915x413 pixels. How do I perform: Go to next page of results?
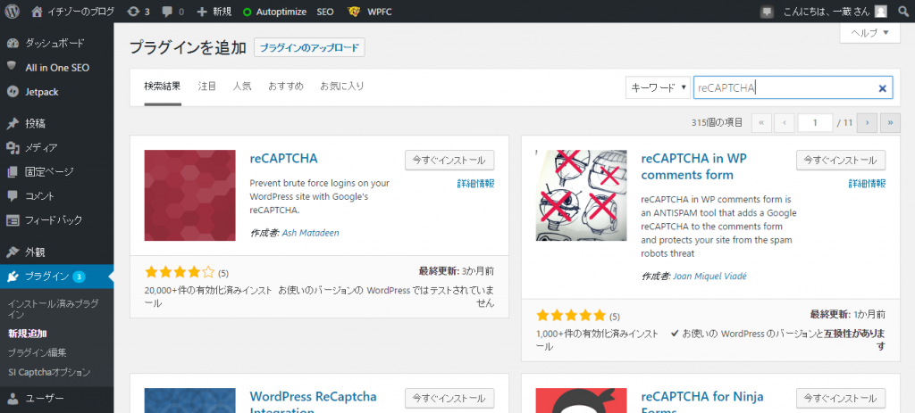pos(868,122)
